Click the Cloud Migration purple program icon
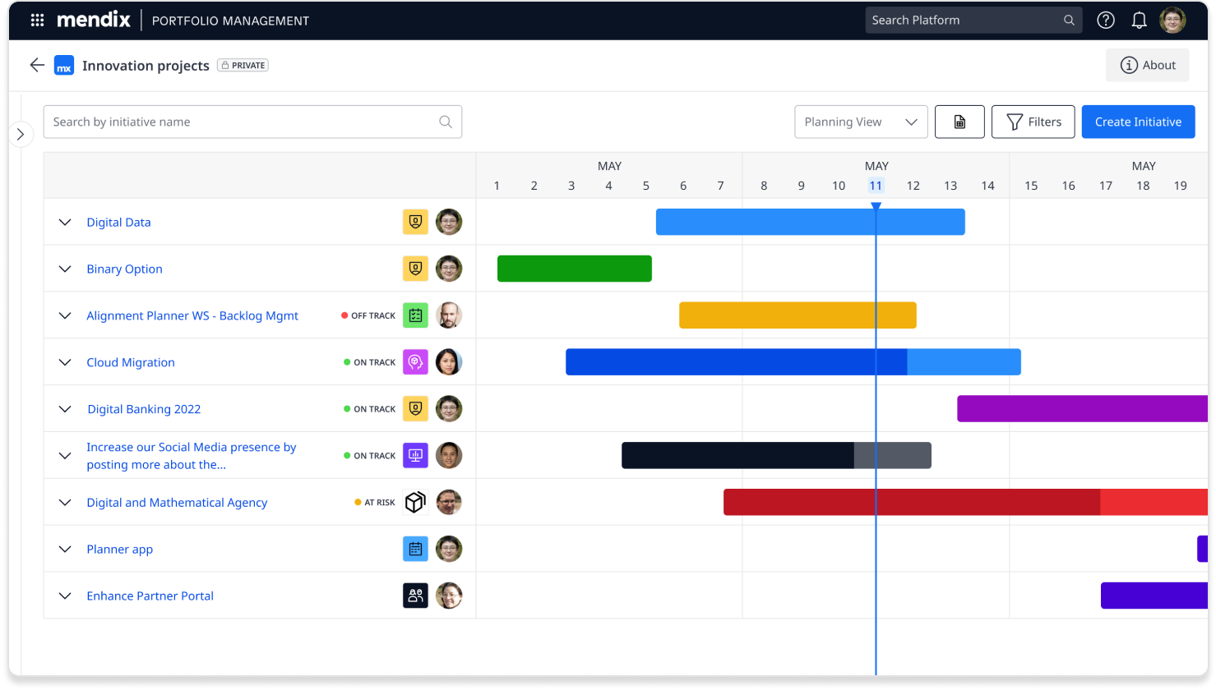The height and width of the screenshot is (690, 1216). tap(415, 362)
